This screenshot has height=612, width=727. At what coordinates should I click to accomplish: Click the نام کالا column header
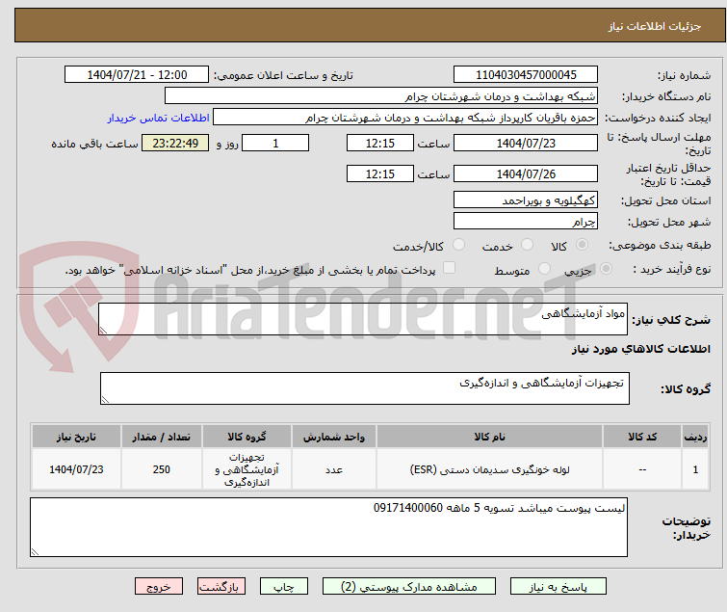(x=489, y=437)
